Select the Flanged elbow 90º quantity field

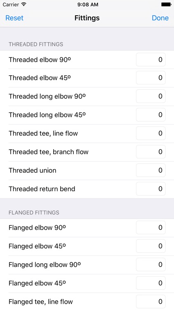click(x=151, y=228)
